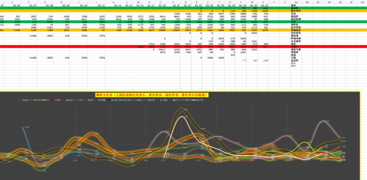Select column J header
367x180 pixels.
click(x=97, y=2)
